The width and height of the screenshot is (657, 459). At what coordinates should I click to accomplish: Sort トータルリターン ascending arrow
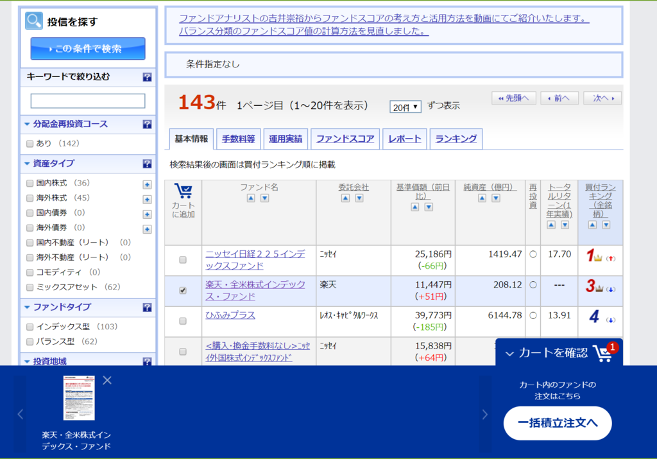[551, 225]
